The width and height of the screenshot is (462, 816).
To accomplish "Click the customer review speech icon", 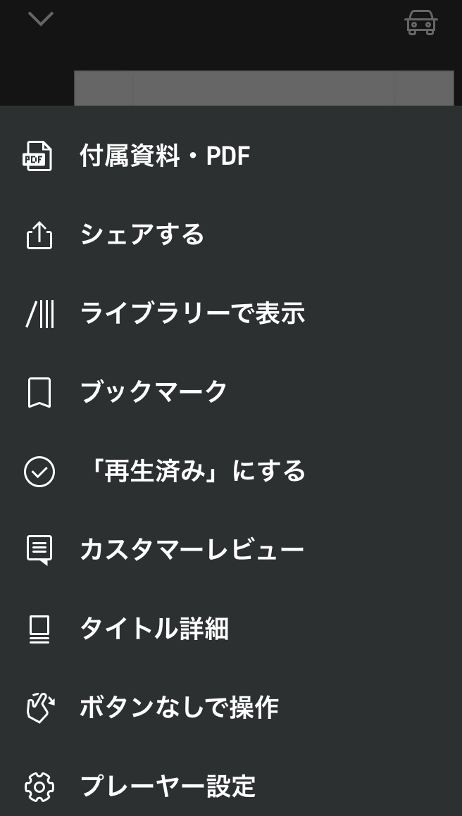I will (x=39, y=550).
